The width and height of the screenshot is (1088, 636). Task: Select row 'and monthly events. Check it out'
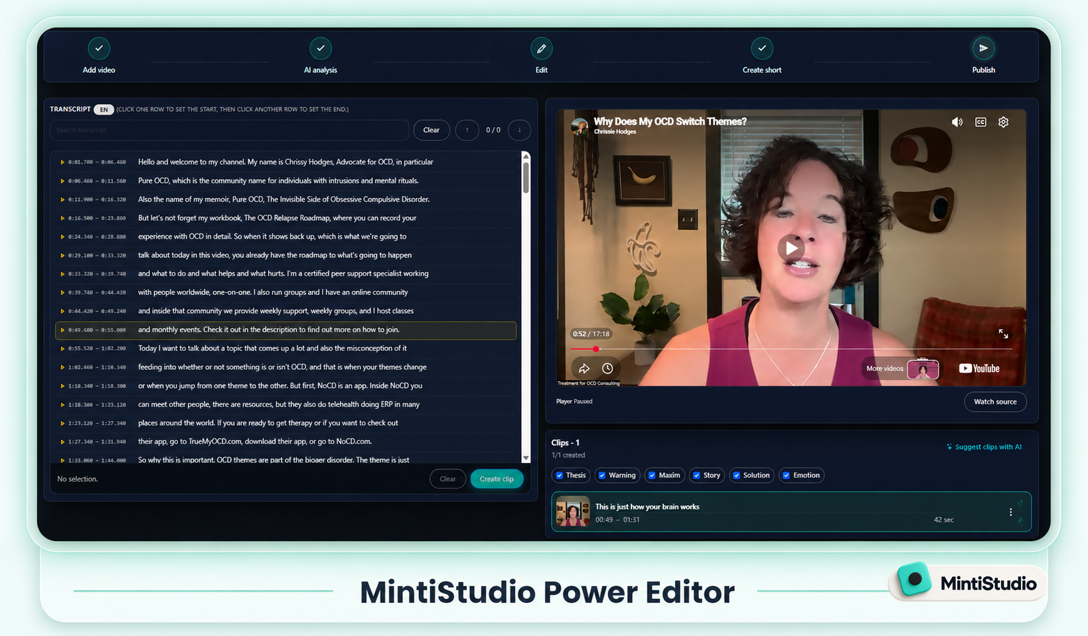286,330
